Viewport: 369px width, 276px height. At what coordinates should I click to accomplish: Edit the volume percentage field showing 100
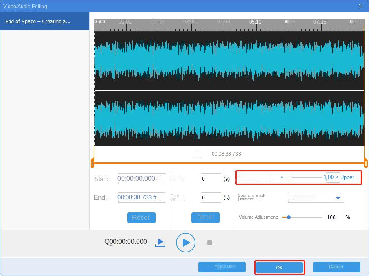[x=334, y=217]
